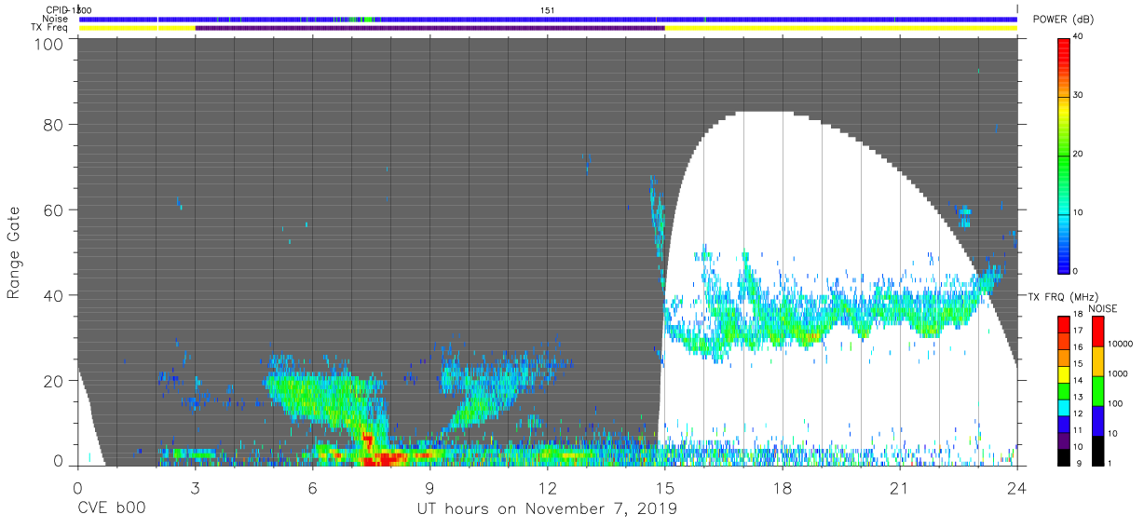Click the 30 tick on POWER scale
The image size is (1144, 528).
click(1079, 96)
